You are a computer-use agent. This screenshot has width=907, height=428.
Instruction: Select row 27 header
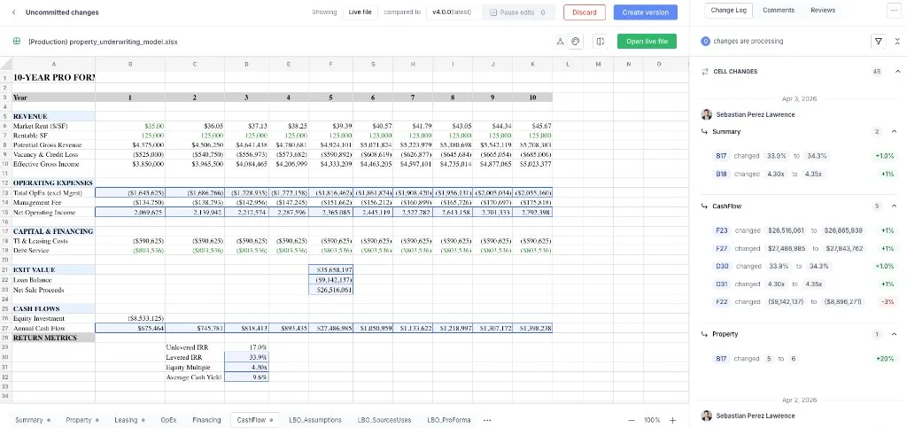coord(4,328)
